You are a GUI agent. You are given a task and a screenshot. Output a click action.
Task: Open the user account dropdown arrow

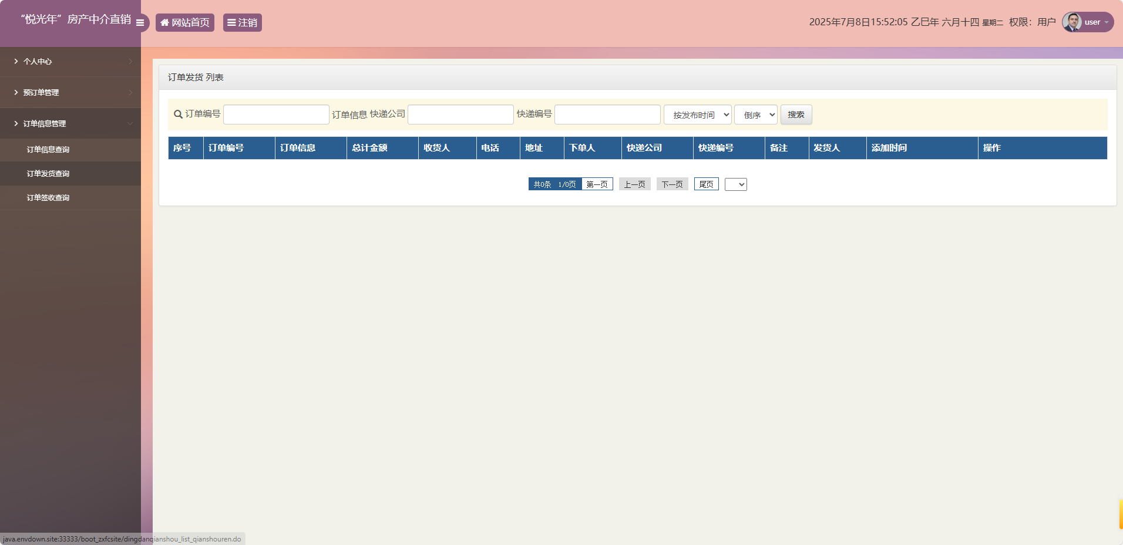1107,22
